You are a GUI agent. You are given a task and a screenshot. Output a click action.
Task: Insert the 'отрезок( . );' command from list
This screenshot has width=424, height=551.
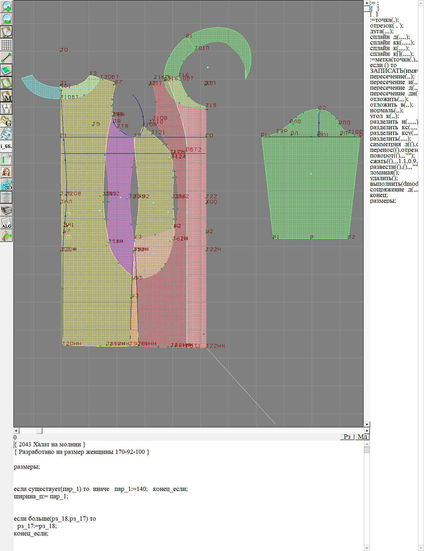tap(387, 26)
